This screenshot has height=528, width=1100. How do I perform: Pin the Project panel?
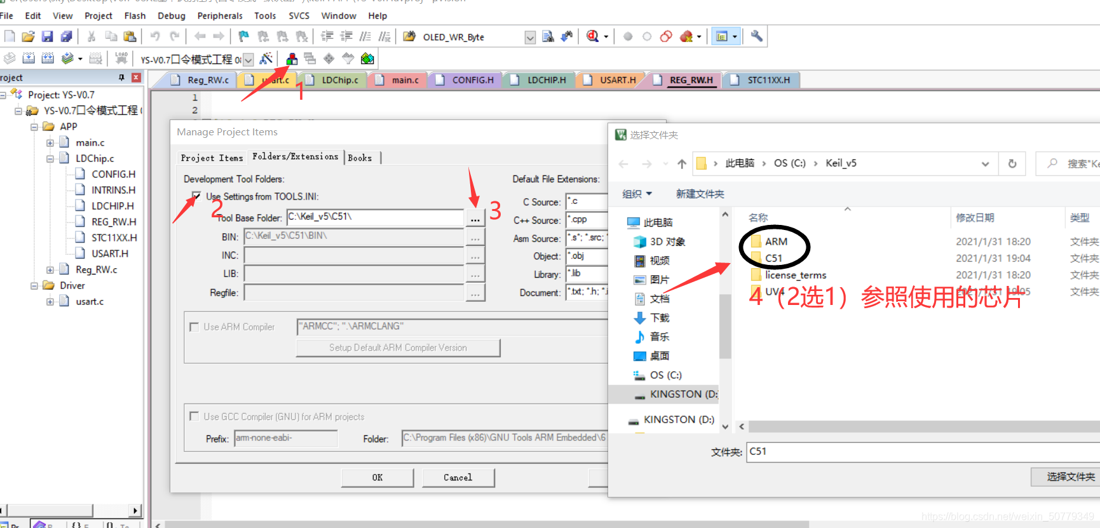[x=121, y=78]
